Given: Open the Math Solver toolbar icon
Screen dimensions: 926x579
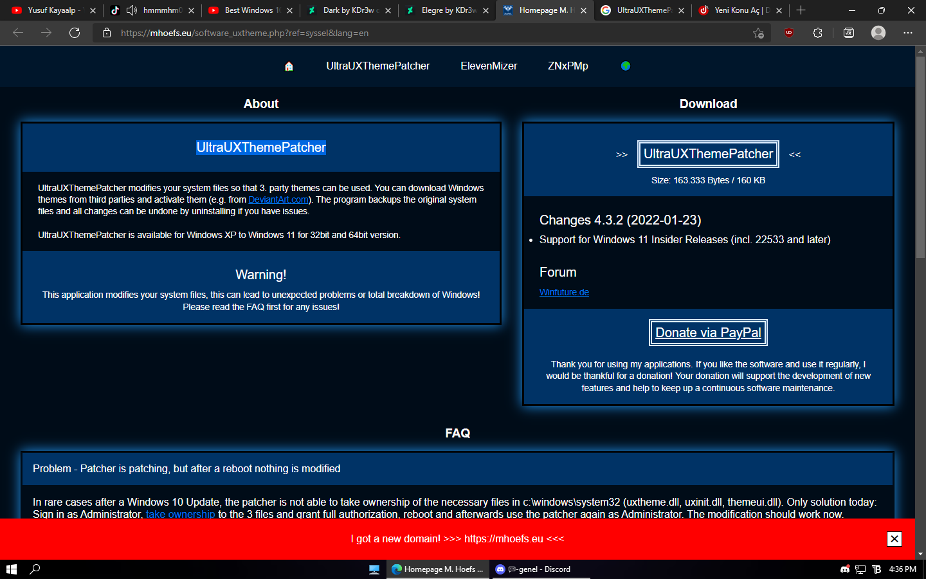Looking at the screenshot, I should 849,33.
